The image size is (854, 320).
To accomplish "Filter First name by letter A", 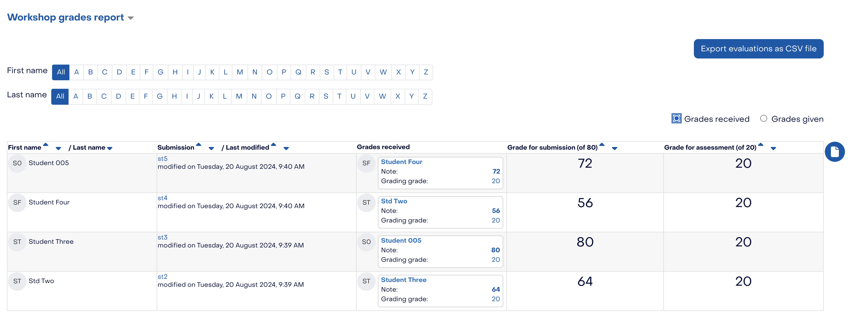I will coord(76,72).
